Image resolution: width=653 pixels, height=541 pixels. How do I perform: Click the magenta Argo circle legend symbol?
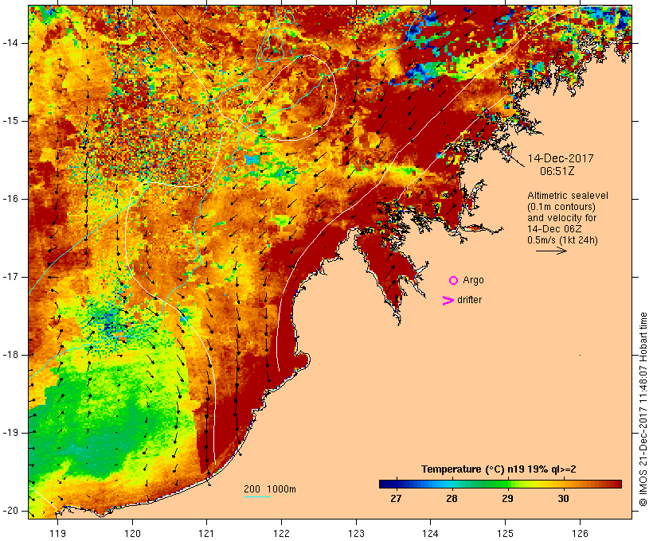[x=454, y=281]
